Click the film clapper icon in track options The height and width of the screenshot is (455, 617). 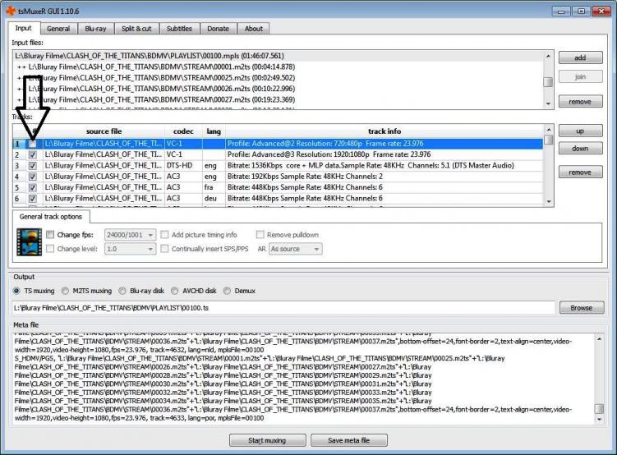pos(30,241)
